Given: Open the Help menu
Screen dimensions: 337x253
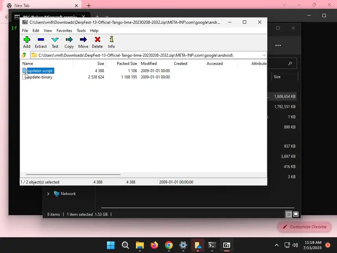Looking at the screenshot, I should 94,31.
